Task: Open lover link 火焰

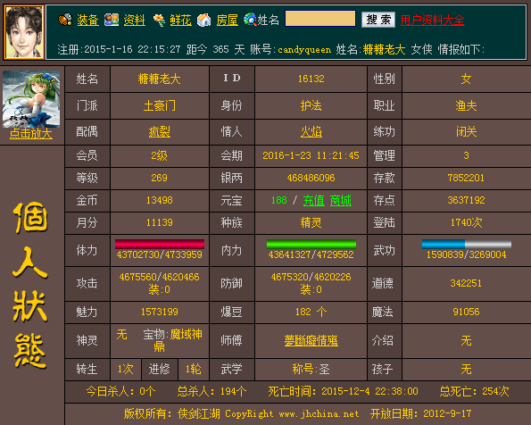Action: click(311, 131)
